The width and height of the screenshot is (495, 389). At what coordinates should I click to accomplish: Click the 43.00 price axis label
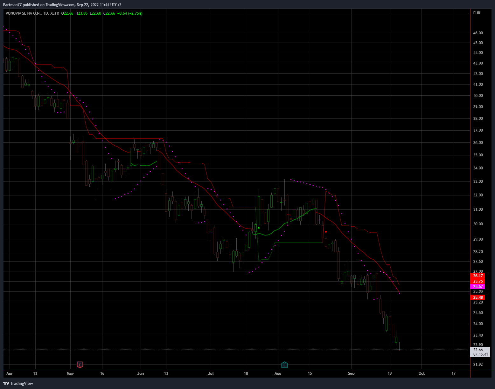click(478, 63)
